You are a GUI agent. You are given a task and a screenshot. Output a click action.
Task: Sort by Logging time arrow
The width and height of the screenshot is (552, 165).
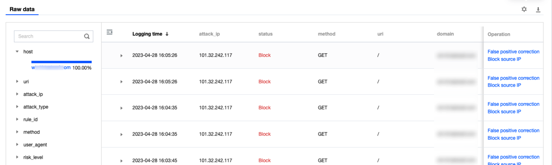167,34
